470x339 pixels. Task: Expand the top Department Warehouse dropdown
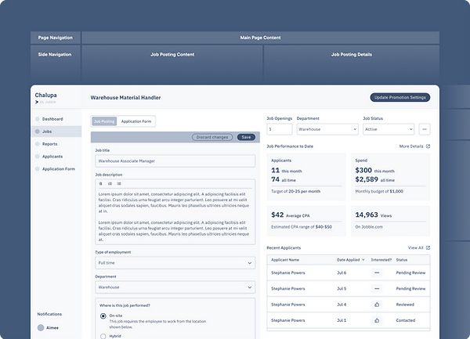(327, 129)
